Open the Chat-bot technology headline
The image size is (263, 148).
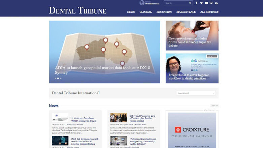85,142
